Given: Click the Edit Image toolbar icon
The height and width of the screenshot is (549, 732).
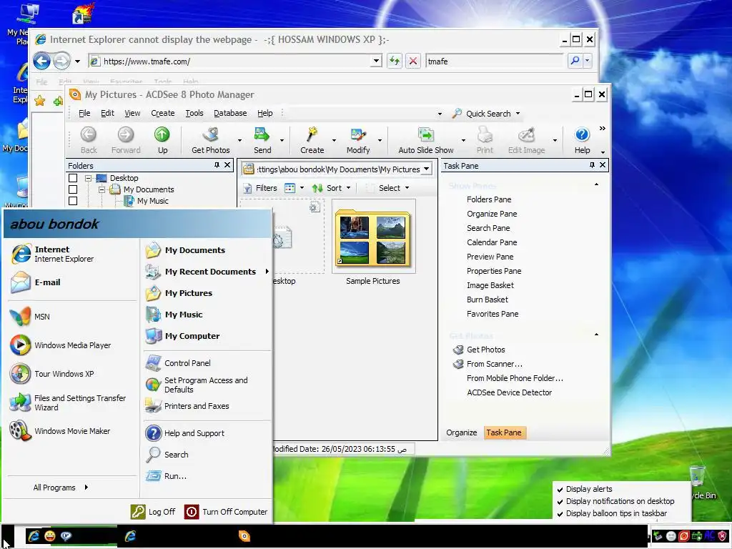Looking at the screenshot, I should coord(527,134).
